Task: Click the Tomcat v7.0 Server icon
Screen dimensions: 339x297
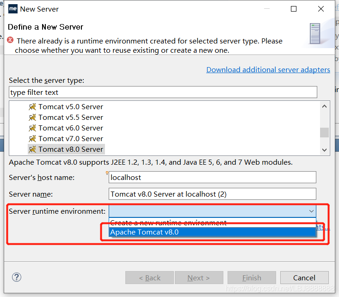Action: pyautogui.click(x=32, y=138)
